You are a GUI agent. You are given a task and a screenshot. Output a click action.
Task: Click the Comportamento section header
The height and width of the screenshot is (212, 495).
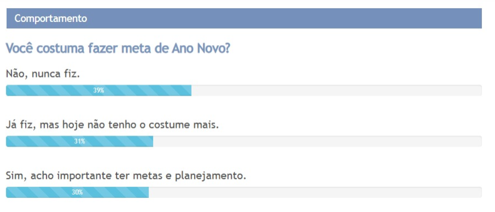[x=51, y=19]
